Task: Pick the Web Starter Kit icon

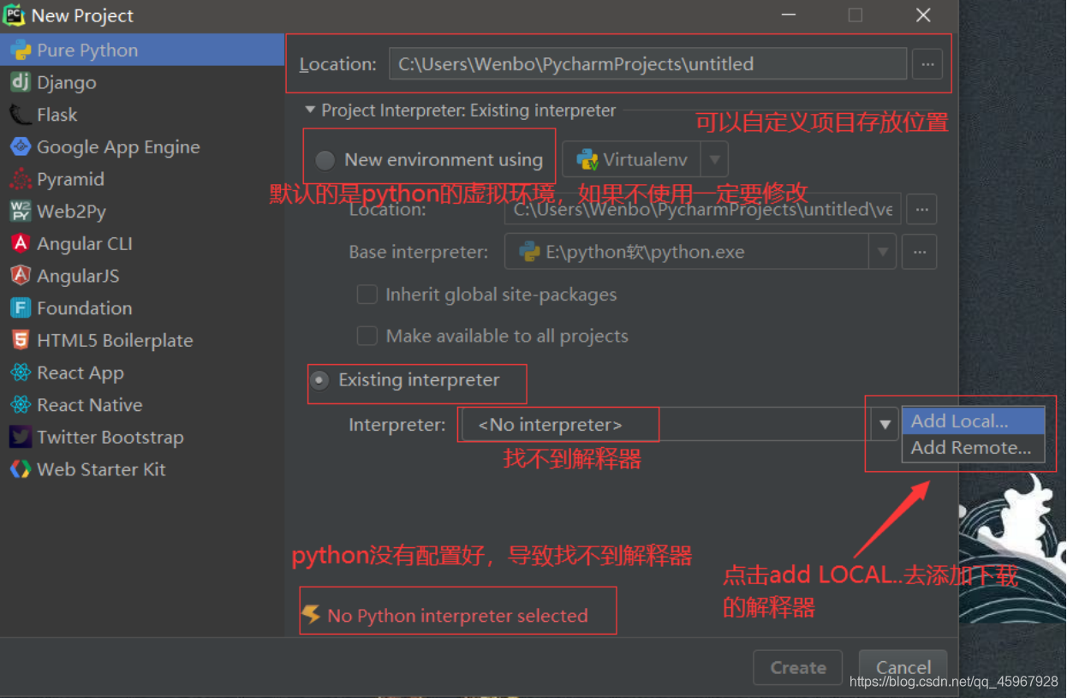Action: coord(21,469)
